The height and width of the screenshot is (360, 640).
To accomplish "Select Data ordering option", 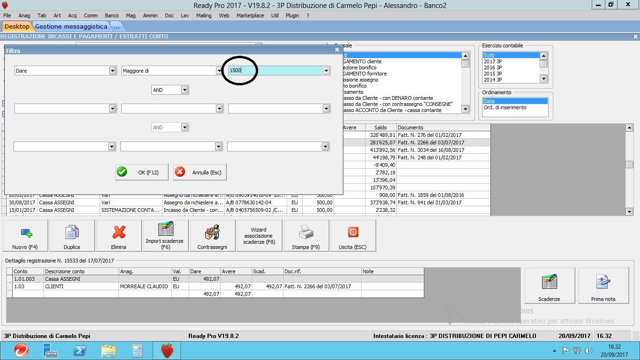I will tap(515, 101).
